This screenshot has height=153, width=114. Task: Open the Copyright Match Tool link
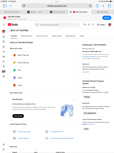coord(57,132)
